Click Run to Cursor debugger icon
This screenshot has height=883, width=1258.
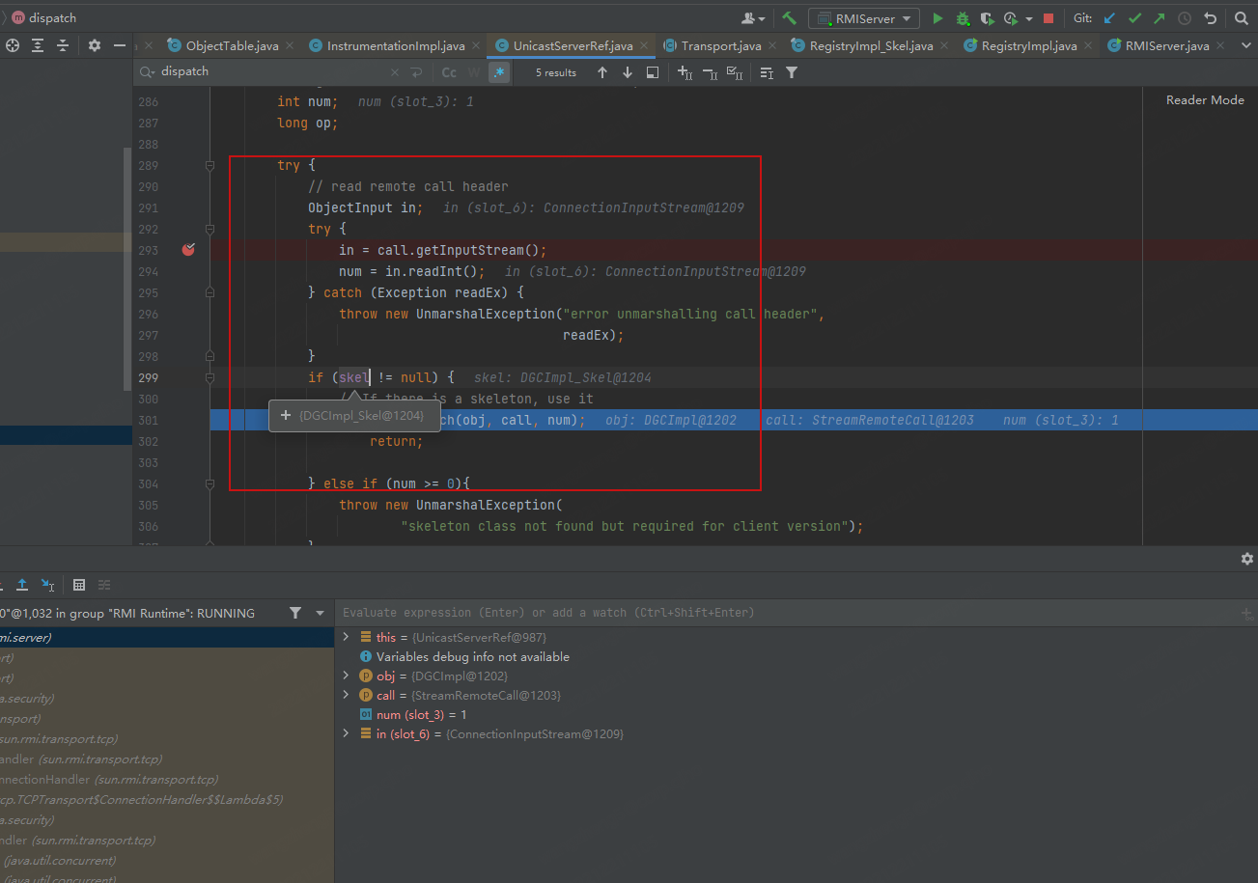point(47,585)
